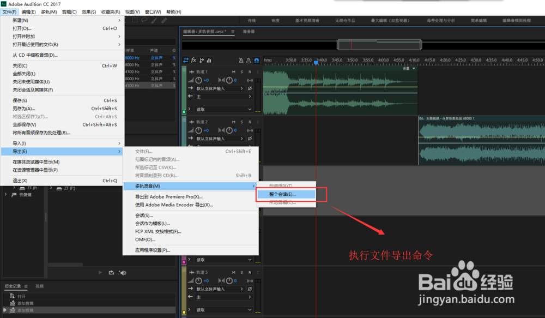Solo track 1 with S button
545x318 pixels.
coord(241,71)
